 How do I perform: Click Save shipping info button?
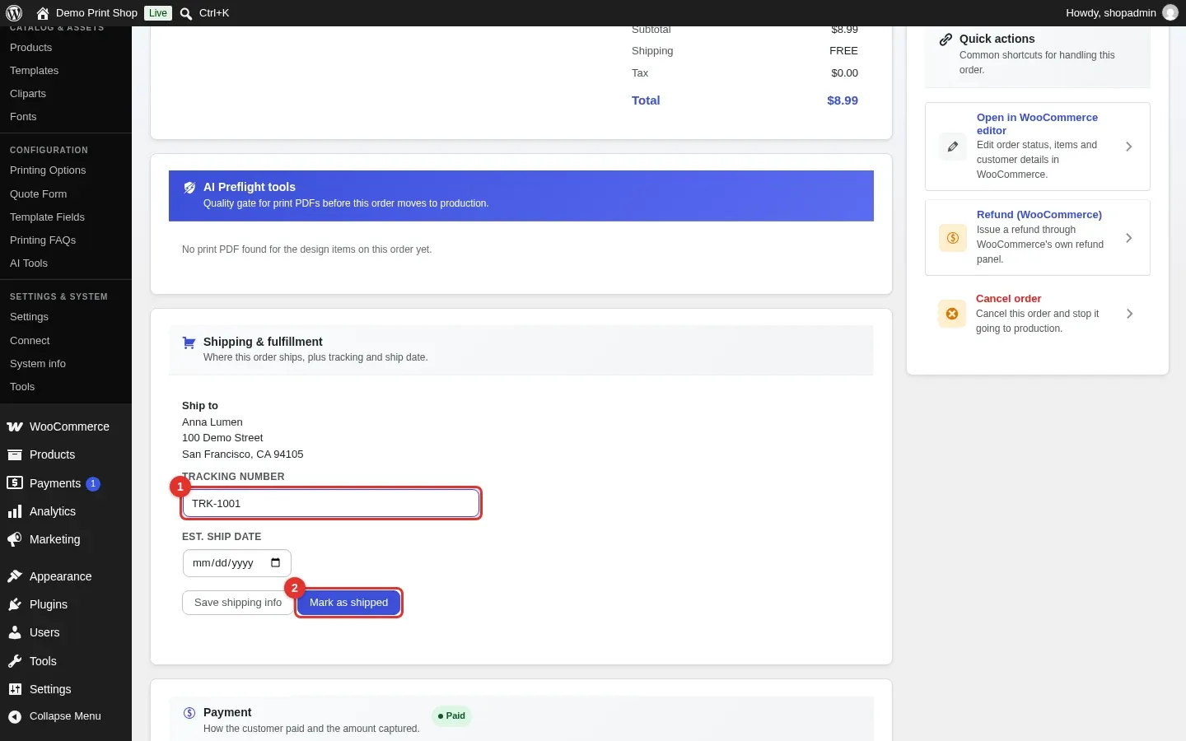pyautogui.click(x=238, y=603)
